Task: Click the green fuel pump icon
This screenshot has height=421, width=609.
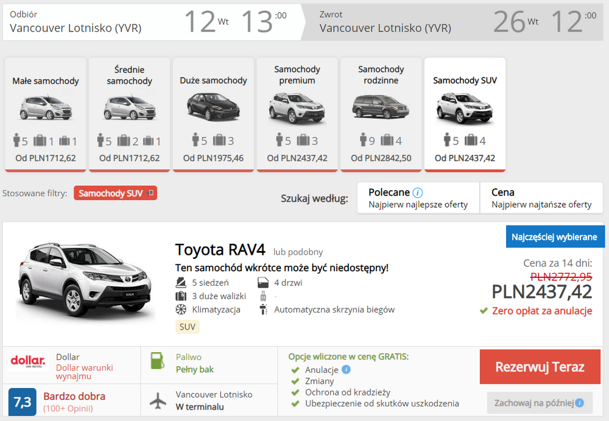Action: (157, 361)
